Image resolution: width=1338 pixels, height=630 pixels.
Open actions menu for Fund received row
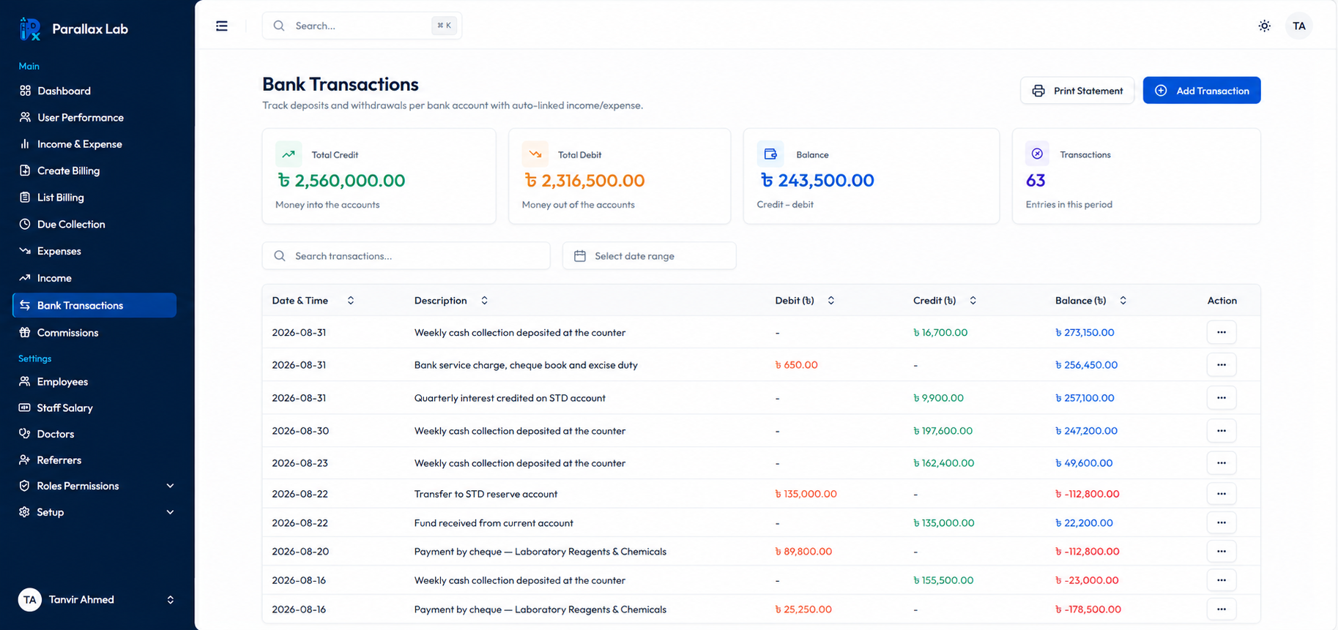pos(1221,522)
